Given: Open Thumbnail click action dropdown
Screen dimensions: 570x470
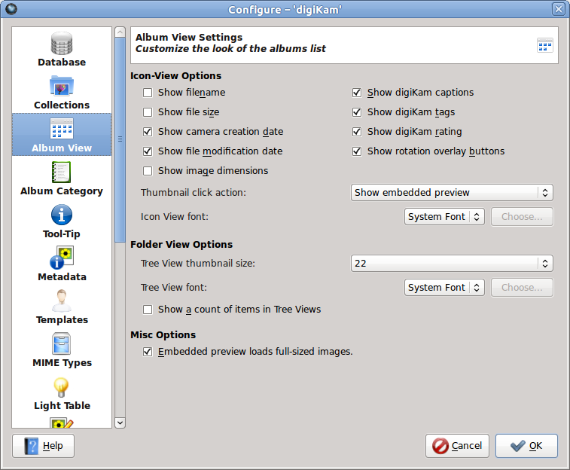Looking at the screenshot, I should point(452,192).
